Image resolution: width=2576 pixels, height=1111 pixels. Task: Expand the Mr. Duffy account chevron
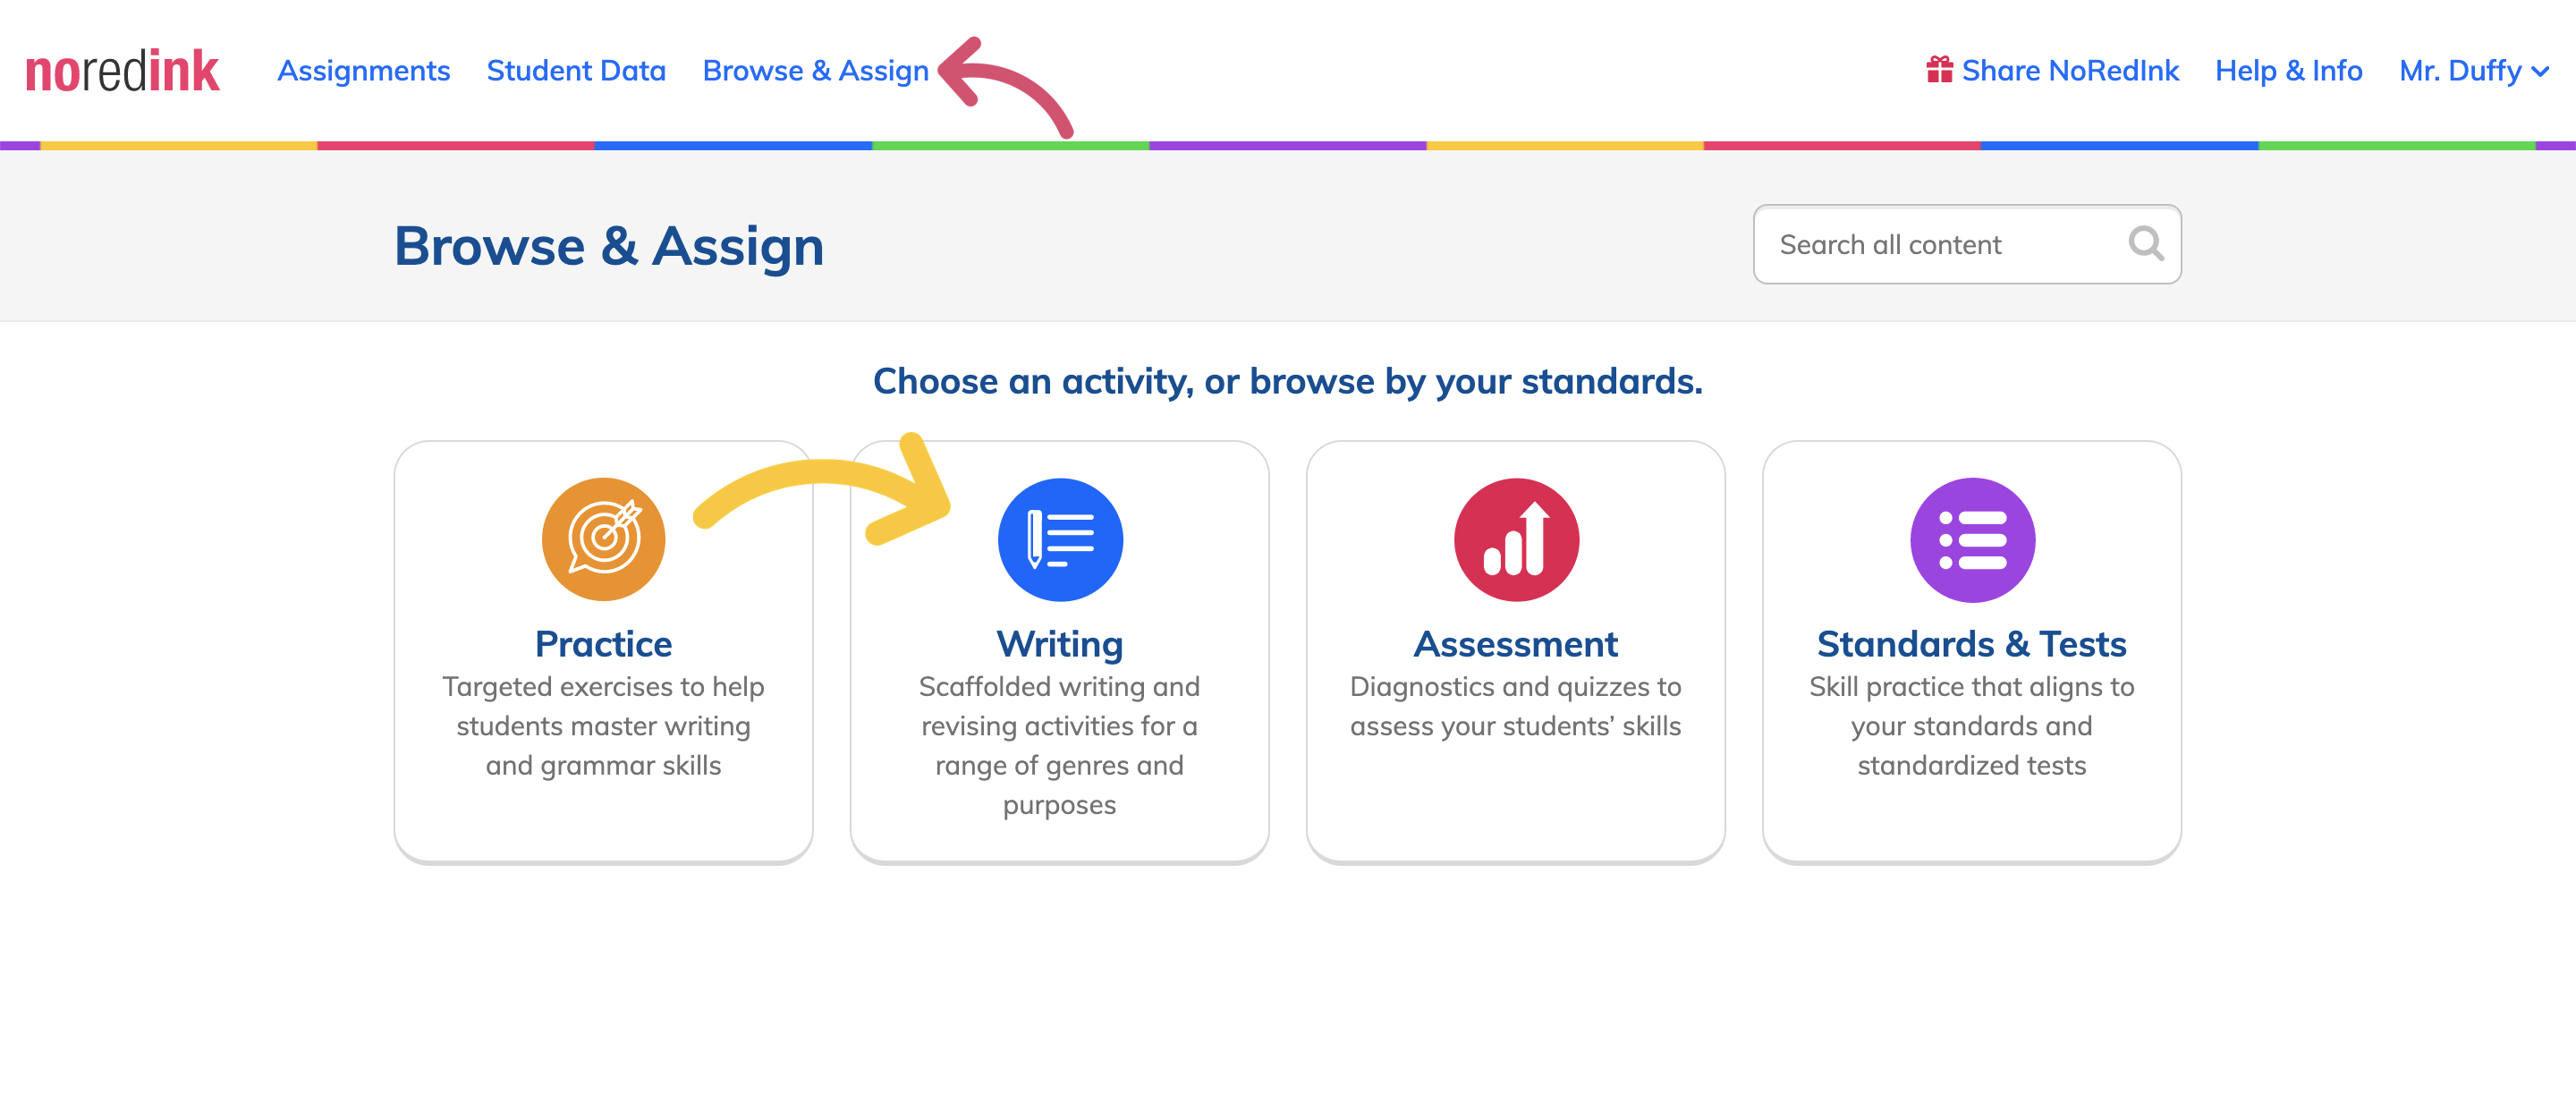point(2540,72)
